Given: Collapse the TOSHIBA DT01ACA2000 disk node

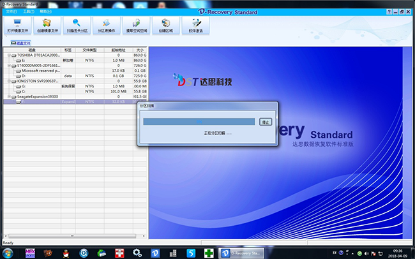Looking at the screenshot, I should pyautogui.click(x=9, y=56).
